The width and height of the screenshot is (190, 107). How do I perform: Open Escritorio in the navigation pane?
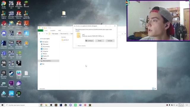point(44,49)
